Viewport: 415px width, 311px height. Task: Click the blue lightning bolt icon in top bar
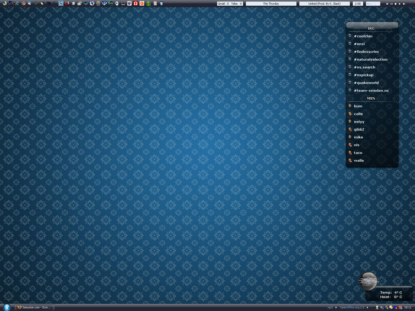(92, 3)
